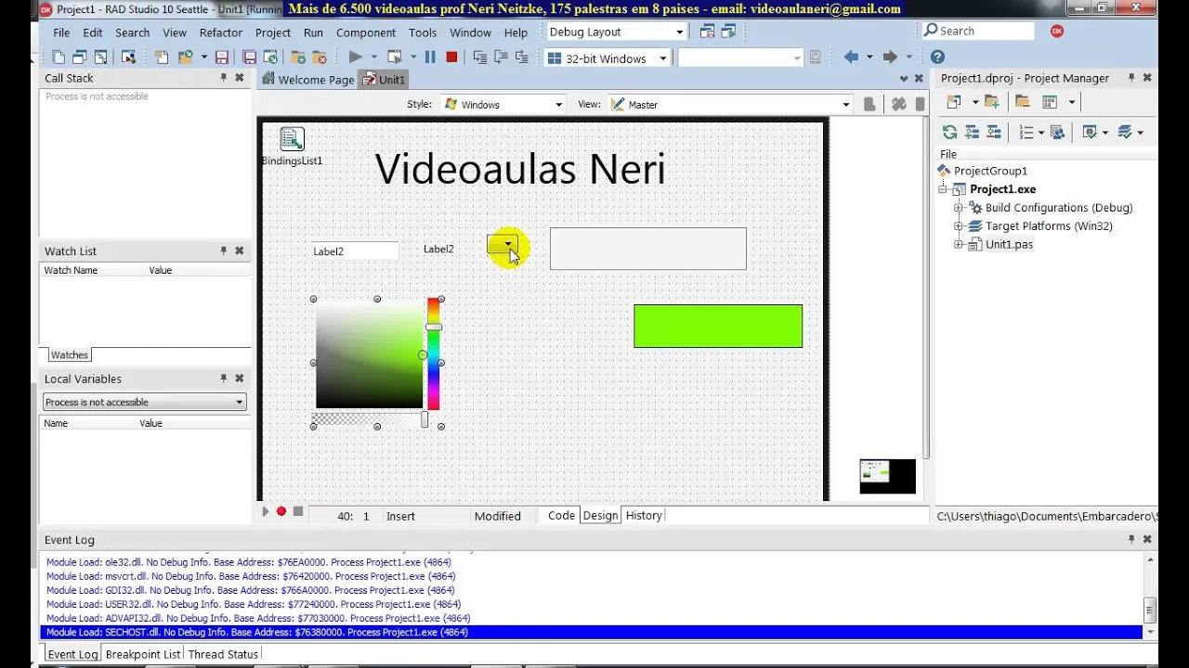The width and height of the screenshot is (1189, 668).
Task: Click the Step Over icon
Action: [x=501, y=58]
